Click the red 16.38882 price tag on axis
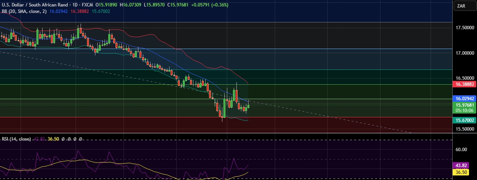The image size is (477, 180). tap(464, 84)
